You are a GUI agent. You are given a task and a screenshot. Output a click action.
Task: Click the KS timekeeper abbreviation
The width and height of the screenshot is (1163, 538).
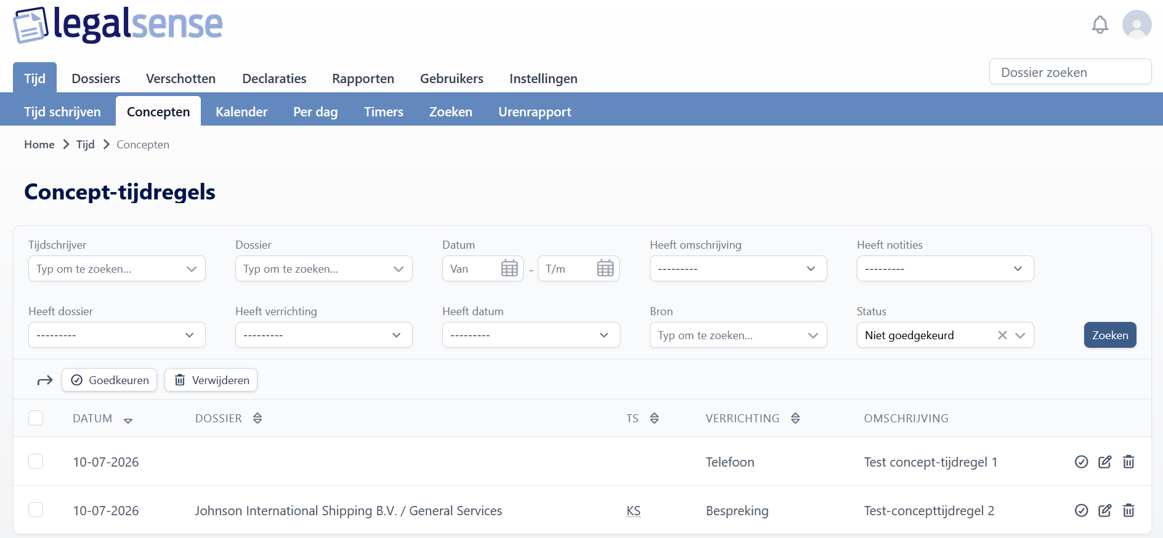tap(633, 510)
